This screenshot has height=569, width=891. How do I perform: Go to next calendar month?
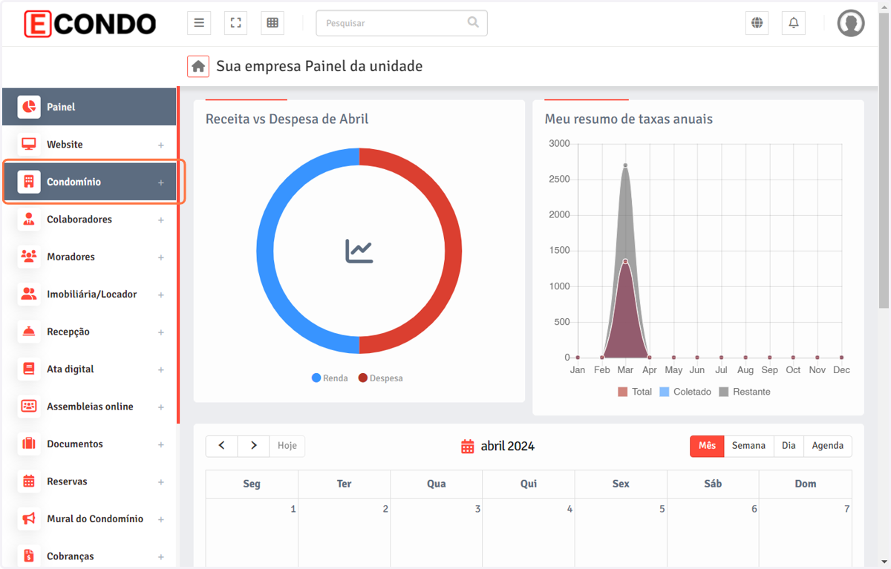click(253, 446)
